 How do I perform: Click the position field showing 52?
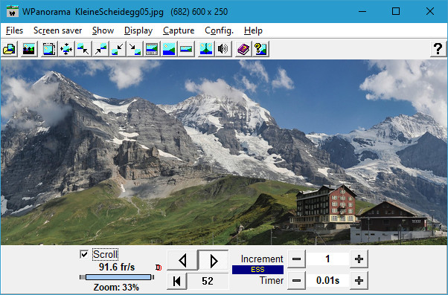coord(208,281)
